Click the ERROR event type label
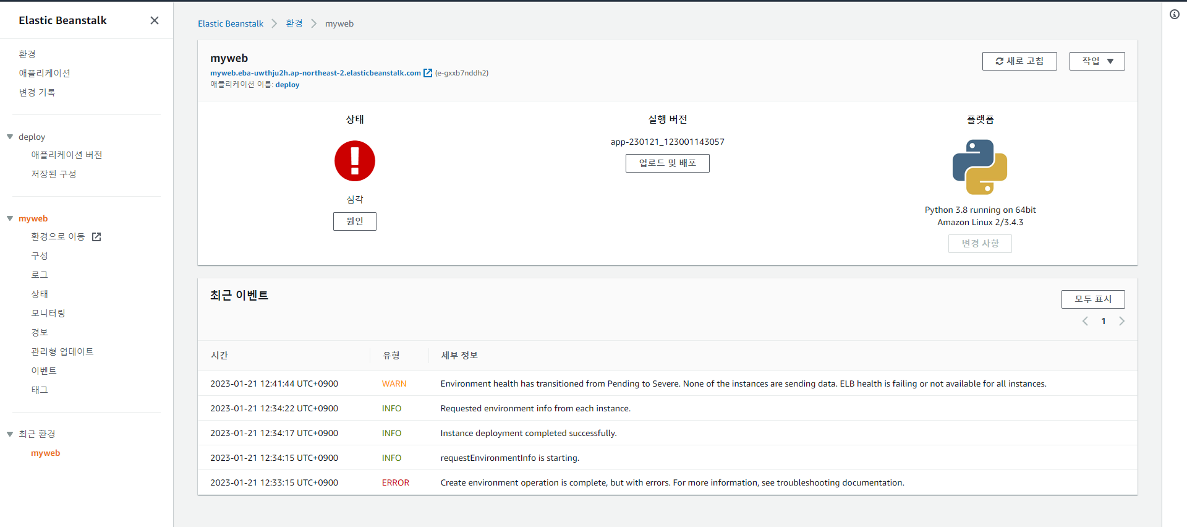Image resolution: width=1187 pixels, height=527 pixels. [x=396, y=483]
